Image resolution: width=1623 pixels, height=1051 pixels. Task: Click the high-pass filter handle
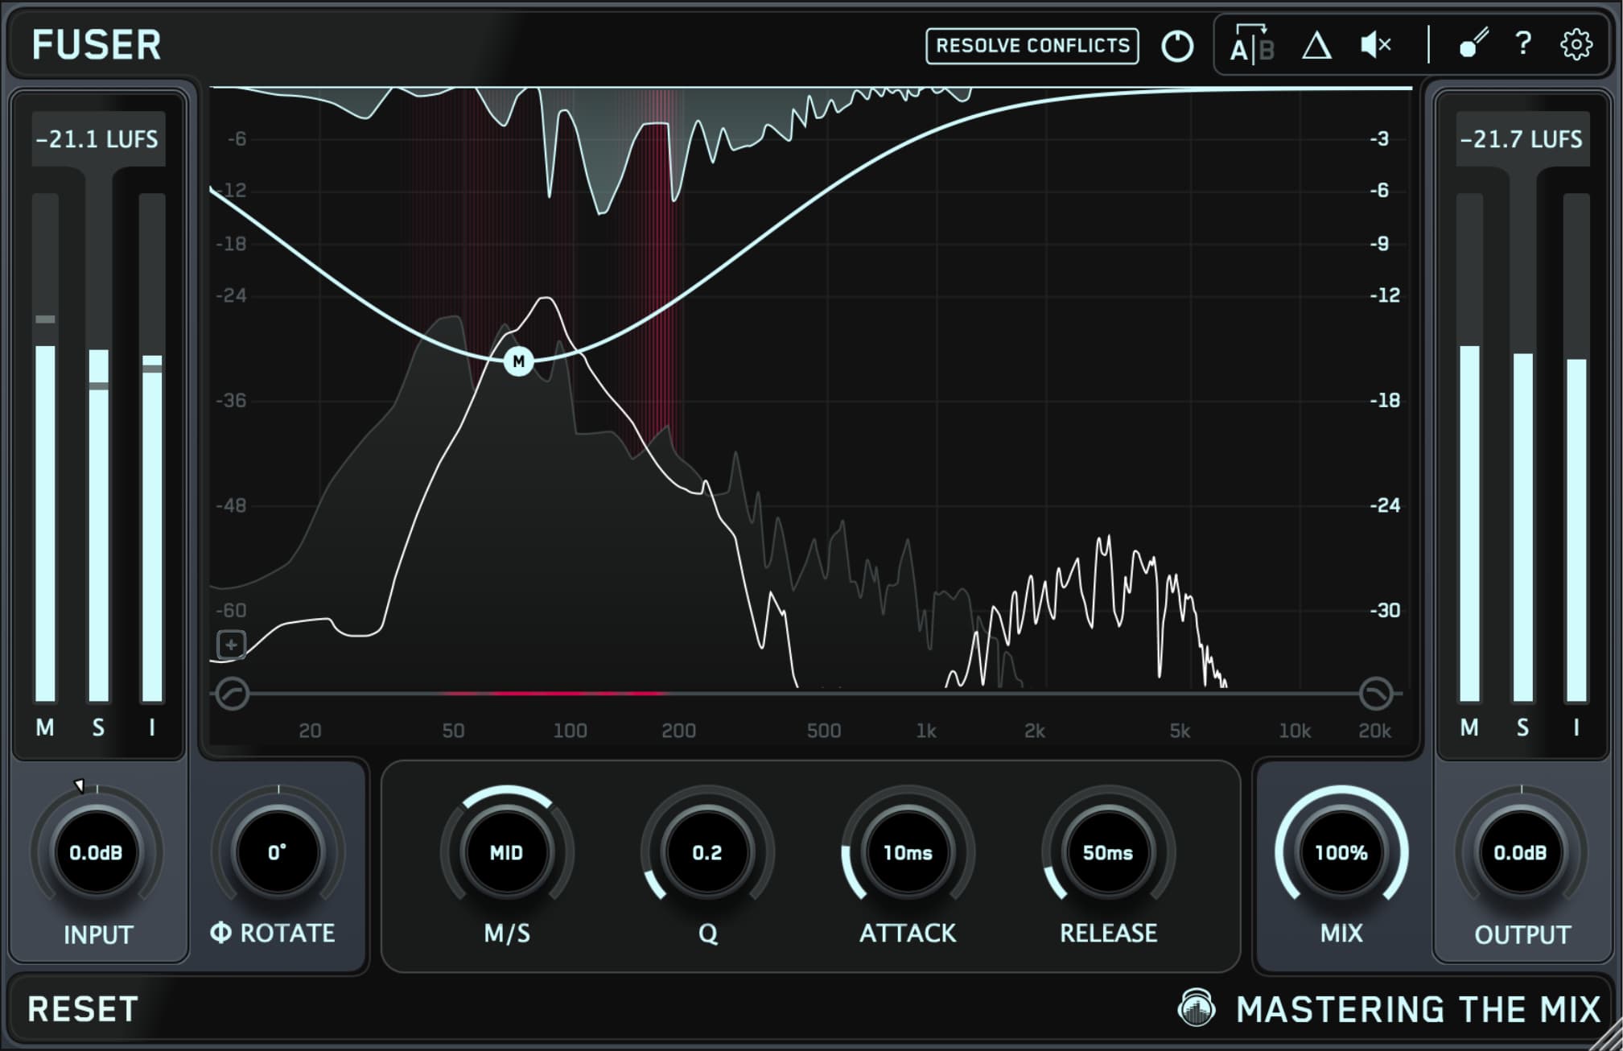click(233, 694)
